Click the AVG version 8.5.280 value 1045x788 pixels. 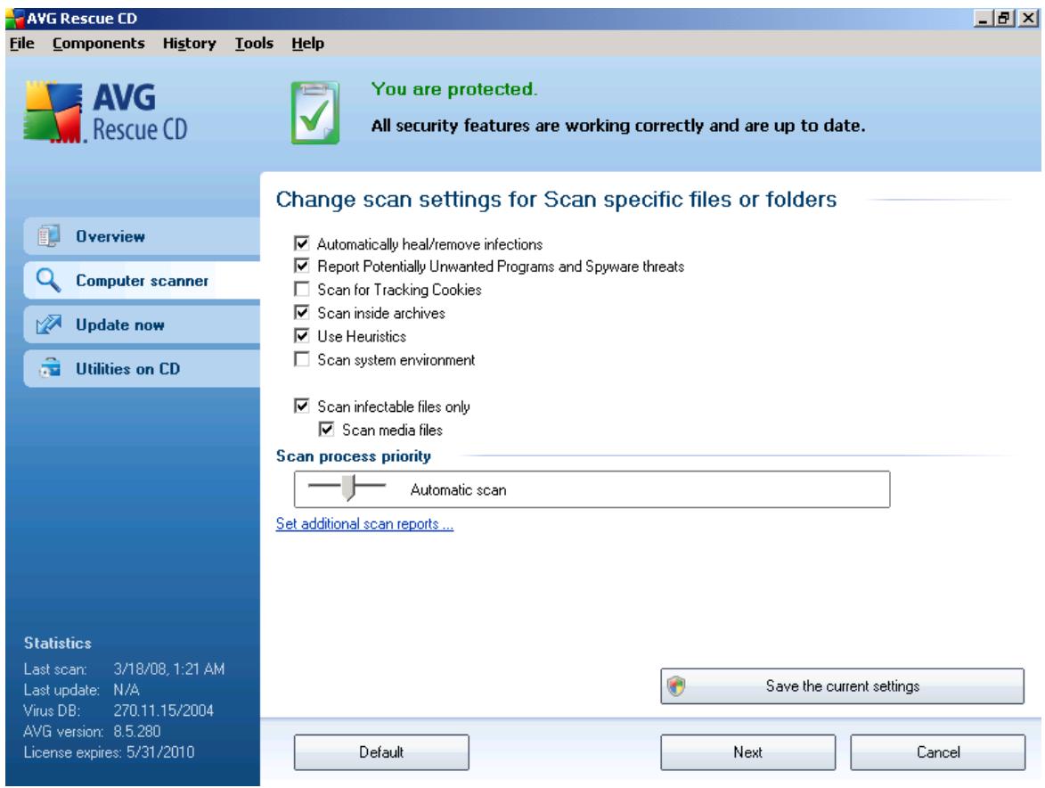[x=136, y=731]
